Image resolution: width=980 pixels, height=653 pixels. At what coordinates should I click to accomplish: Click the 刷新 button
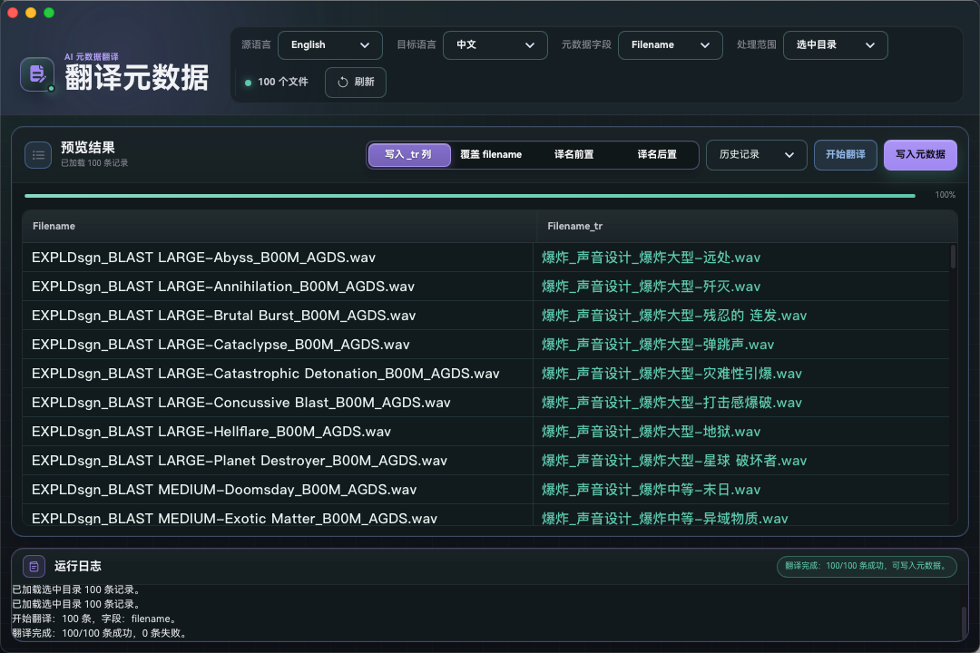(x=355, y=82)
